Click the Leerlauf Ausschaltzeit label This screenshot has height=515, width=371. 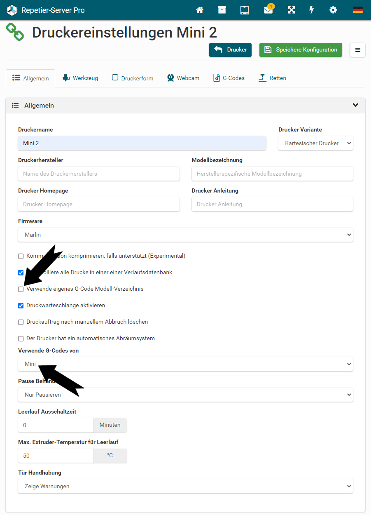(x=47, y=412)
